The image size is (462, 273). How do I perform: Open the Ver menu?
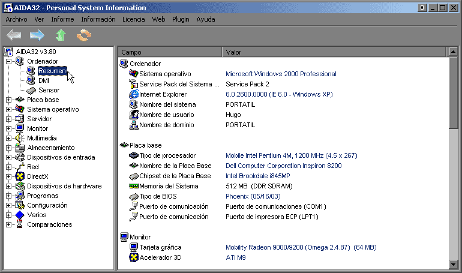tap(39, 19)
